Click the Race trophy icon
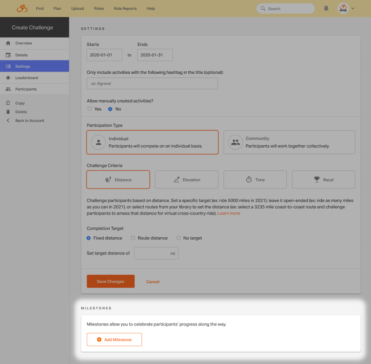The image size is (371, 364). pos(317,180)
